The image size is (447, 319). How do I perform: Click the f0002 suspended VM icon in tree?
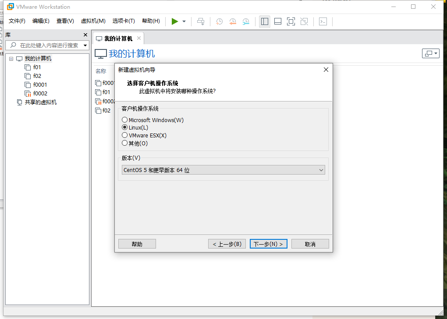tap(28, 93)
